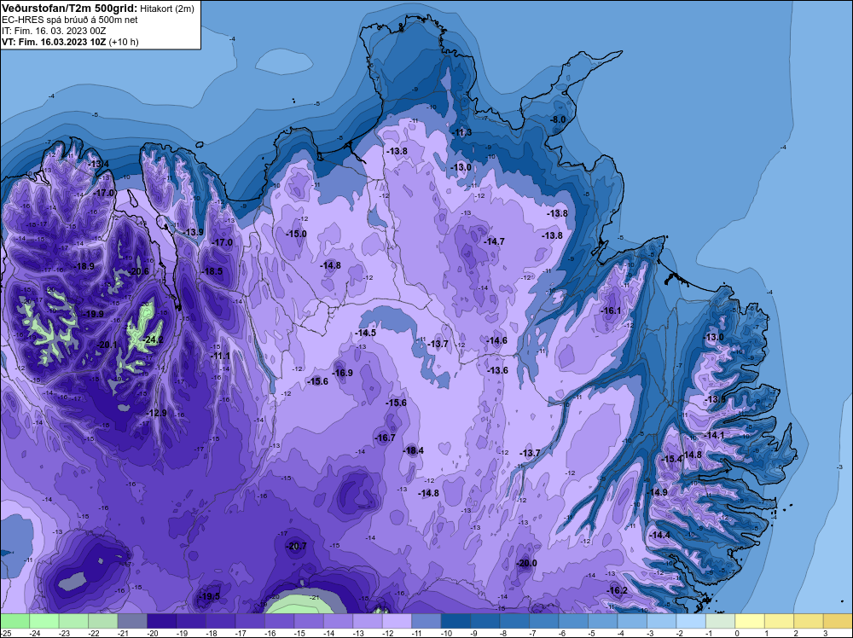Click the text 'EC-HRES spá brúuð á 500m net'
This screenshot has width=853, height=638.
click(70, 20)
